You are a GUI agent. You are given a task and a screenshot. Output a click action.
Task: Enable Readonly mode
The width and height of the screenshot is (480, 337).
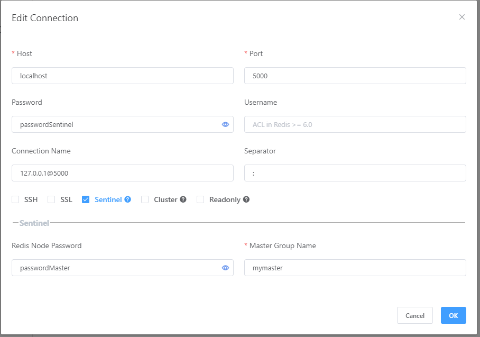coord(200,199)
